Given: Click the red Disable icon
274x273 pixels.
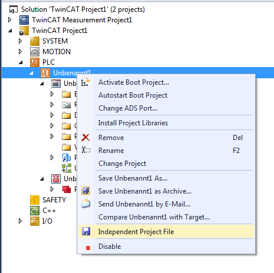Looking at the screenshot, I should click(x=88, y=248).
